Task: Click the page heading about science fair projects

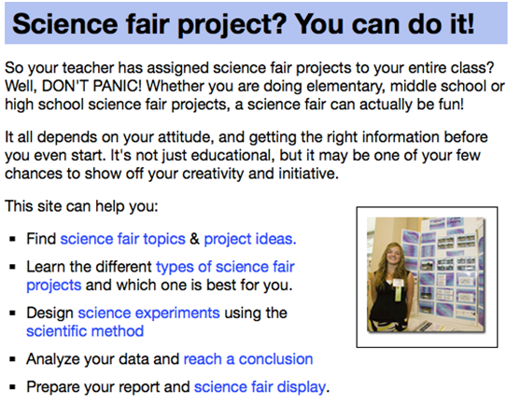Action: coord(244,24)
